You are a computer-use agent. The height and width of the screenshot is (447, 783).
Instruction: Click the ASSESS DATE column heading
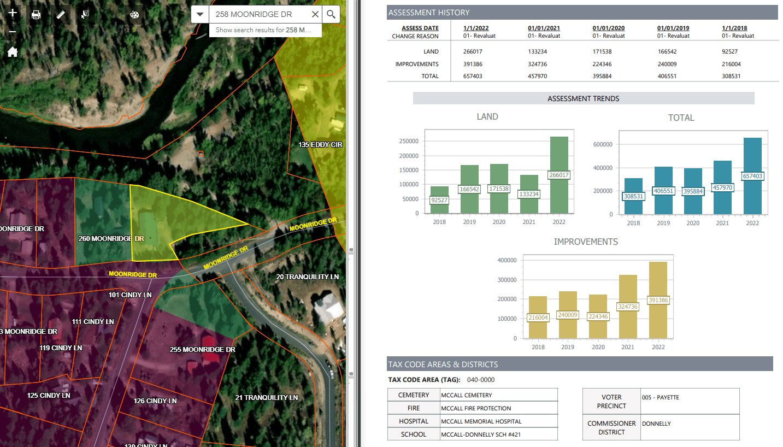tap(420, 28)
